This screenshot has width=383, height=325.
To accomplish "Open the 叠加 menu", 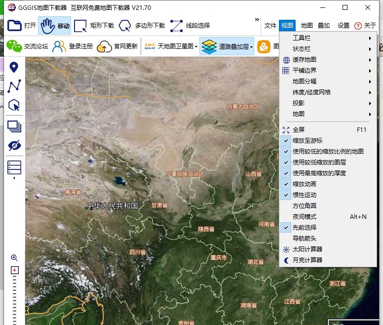I will point(324,26).
